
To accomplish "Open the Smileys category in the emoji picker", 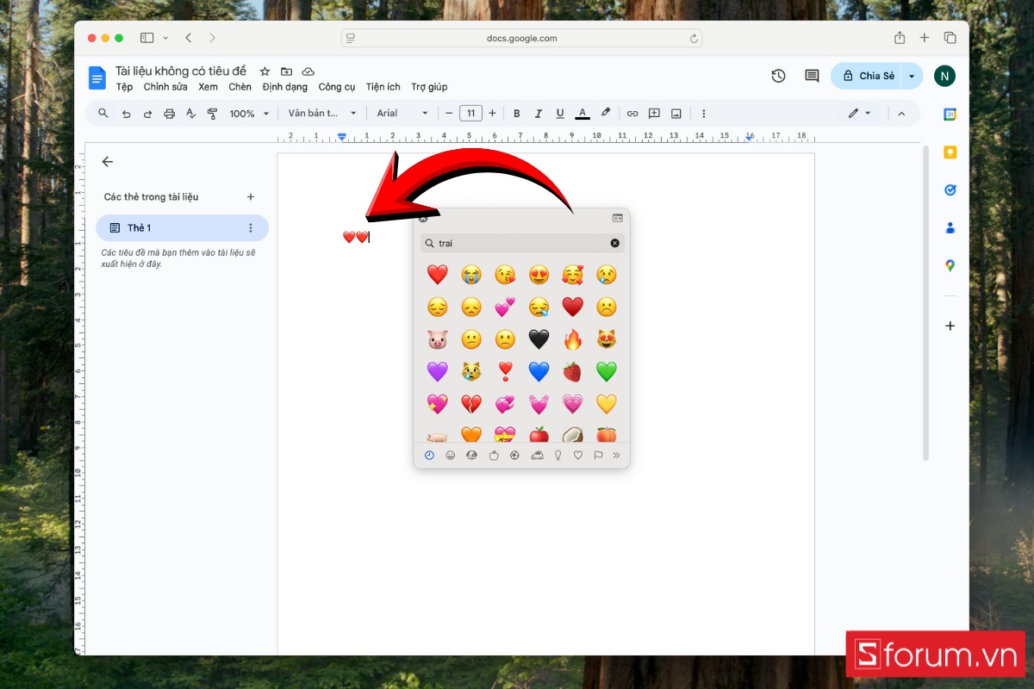I will pos(450,455).
